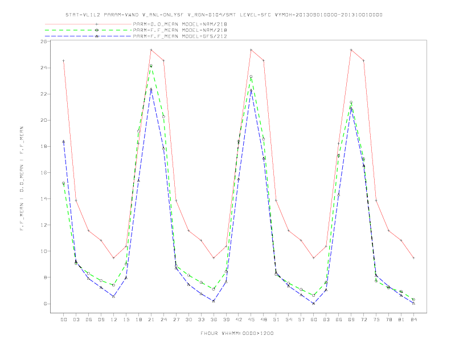Screen dimensions: 451x348
Task: Click x-axis forecast hour label 48
Action: pos(264,320)
